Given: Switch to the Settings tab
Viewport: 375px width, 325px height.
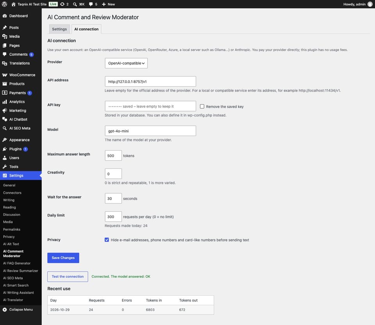Looking at the screenshot, I should point(59,29).
